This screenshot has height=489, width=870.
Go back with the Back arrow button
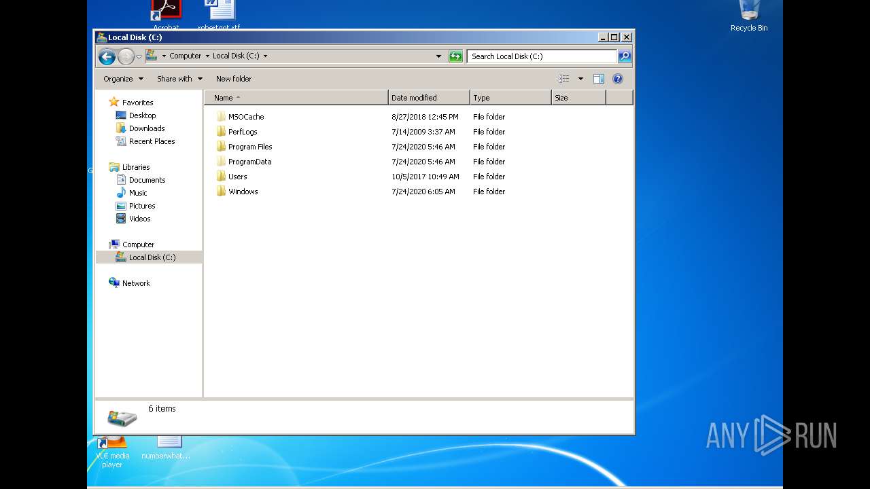click(107, 56)
